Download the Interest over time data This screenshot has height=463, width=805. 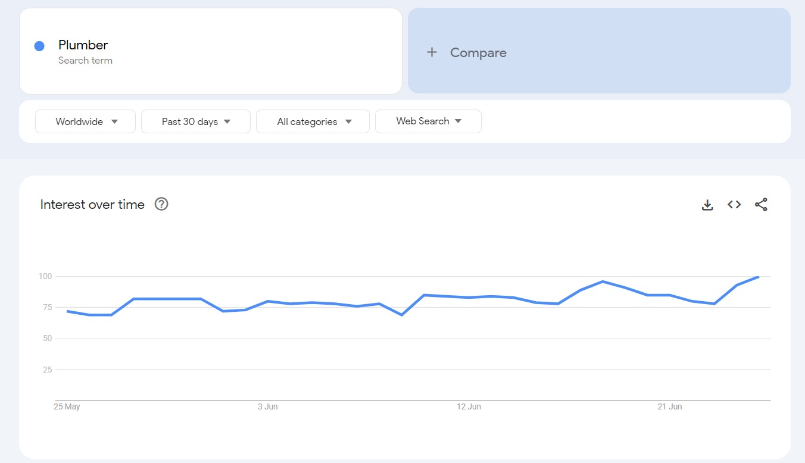[707, 205]
